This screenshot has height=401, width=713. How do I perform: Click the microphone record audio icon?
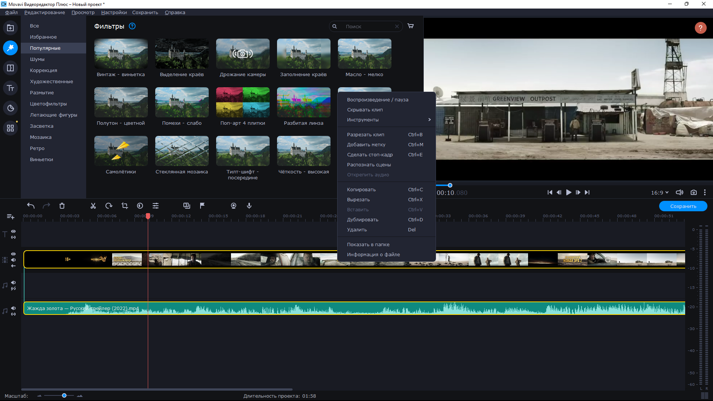pyautogui.click(x=249, y=206)
